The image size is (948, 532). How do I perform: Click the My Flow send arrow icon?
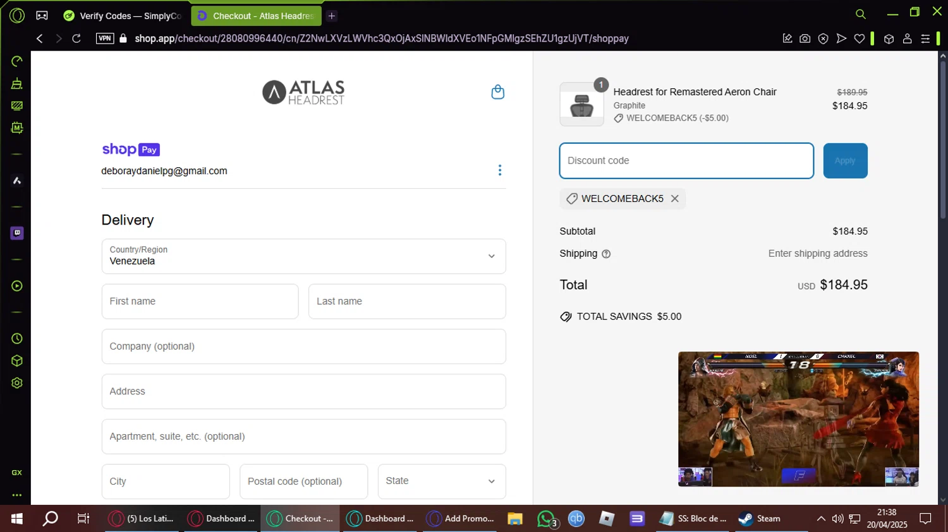click(841, 38)
